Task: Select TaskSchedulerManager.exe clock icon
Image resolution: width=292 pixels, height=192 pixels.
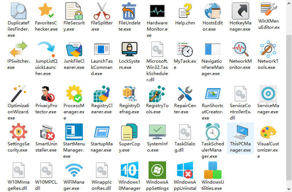Action: click(212, 132)
